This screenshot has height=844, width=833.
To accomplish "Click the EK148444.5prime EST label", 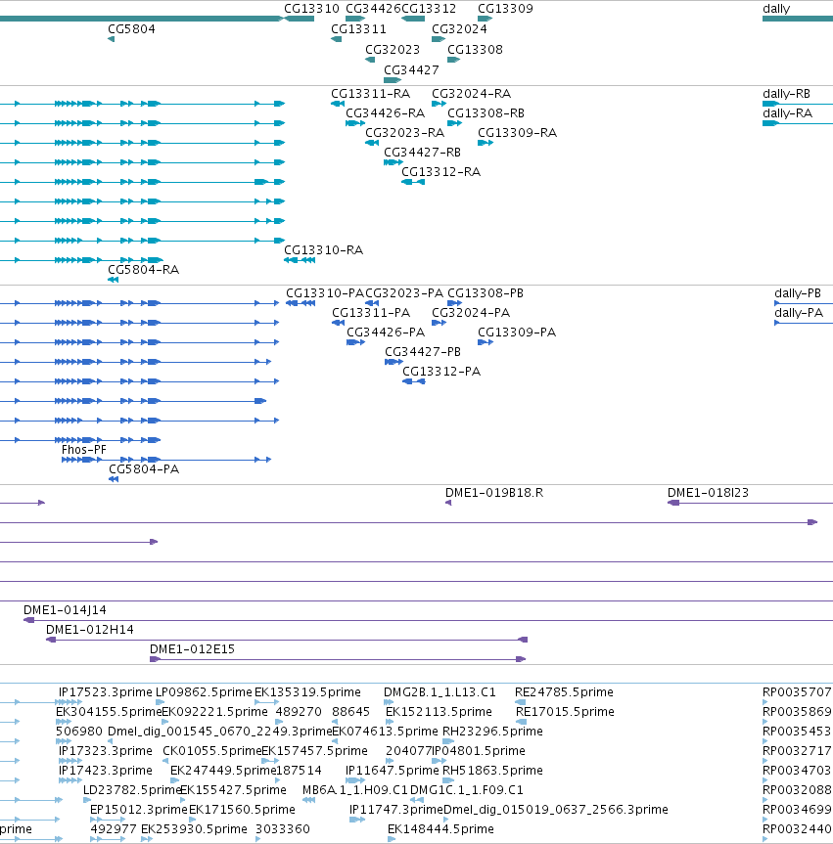I will pos(440,829).
